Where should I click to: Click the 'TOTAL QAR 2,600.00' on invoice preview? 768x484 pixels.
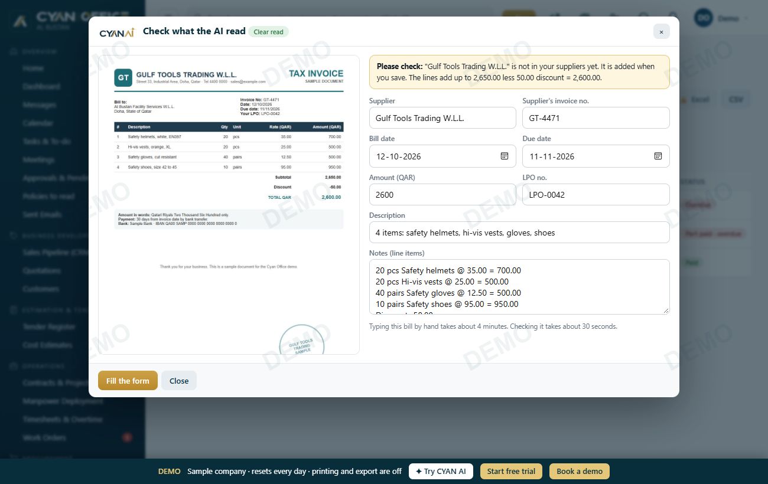pos(304,197)
